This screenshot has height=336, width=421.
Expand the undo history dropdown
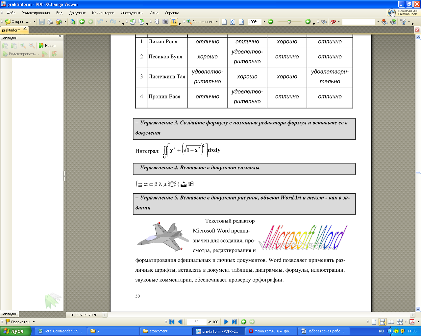[107, 22]
